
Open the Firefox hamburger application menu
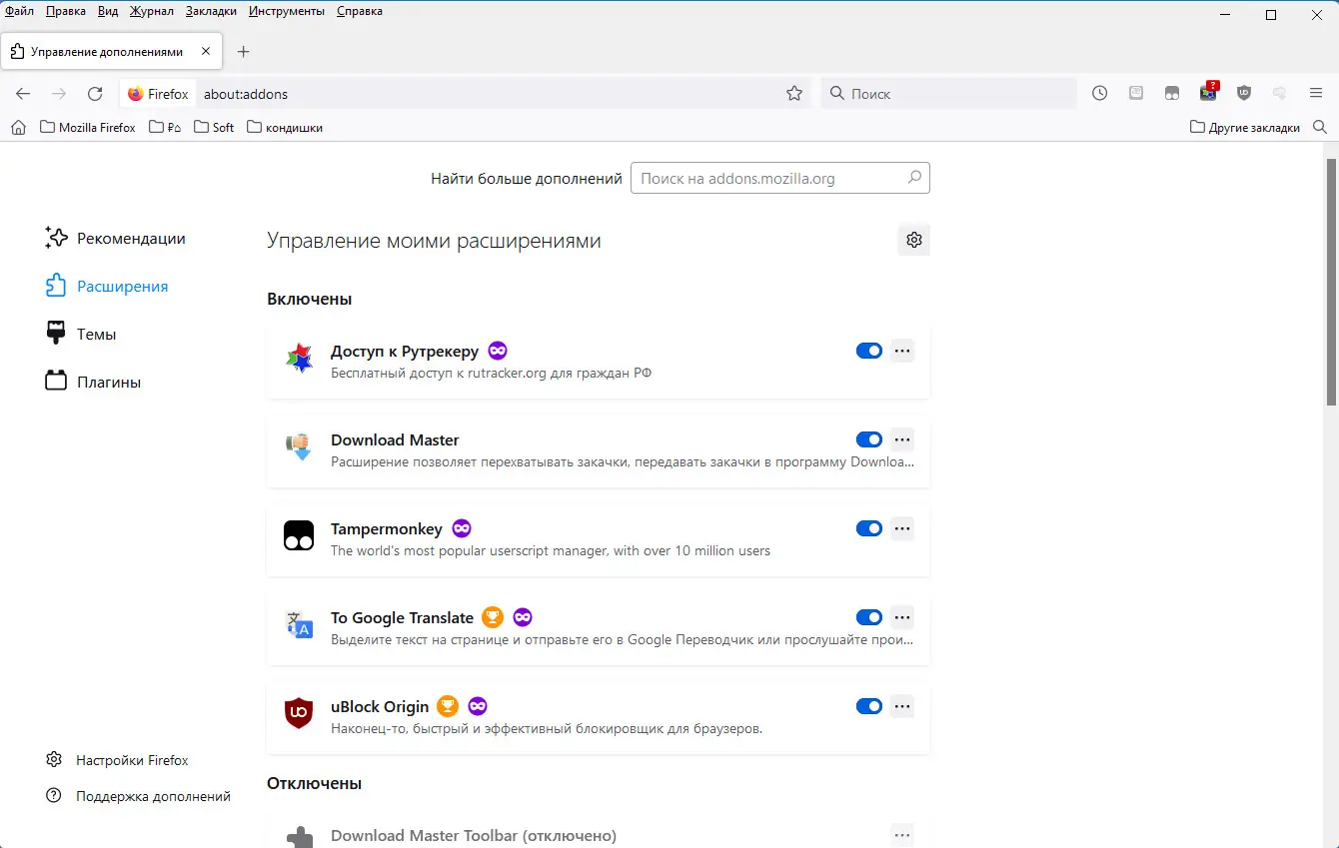(x=1316, y=93)
